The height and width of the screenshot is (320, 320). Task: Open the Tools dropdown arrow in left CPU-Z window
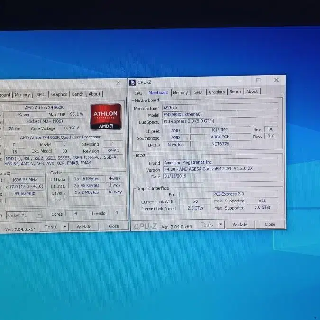(65, 227)
